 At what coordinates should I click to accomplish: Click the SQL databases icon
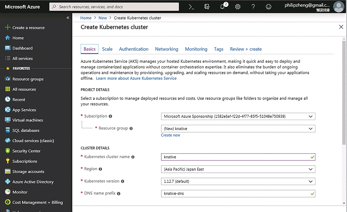pos(8,130)
